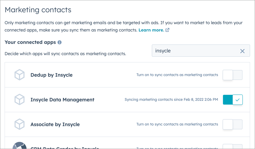255x149 pixels.
Task: Click Decide which apps will sync contacts text
Action: click(66, 54)
